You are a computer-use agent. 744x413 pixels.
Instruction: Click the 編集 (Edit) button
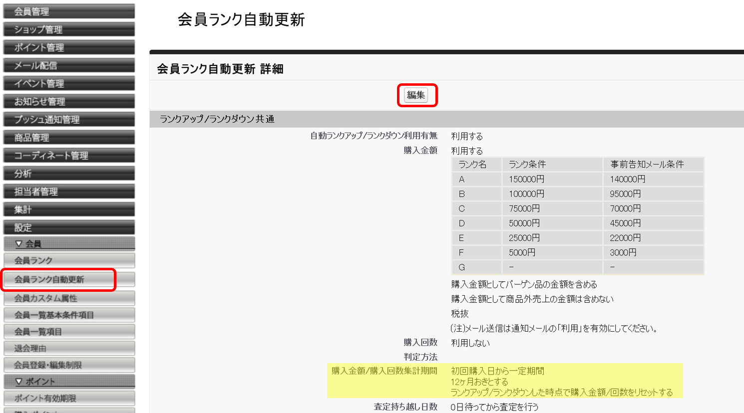417,95
